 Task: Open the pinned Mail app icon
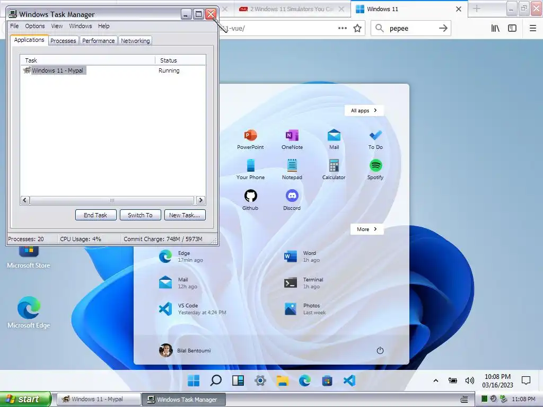(x=334, y=139)
